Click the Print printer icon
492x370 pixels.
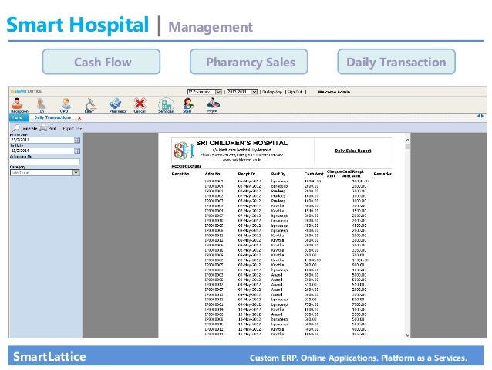tap(43, 128)
